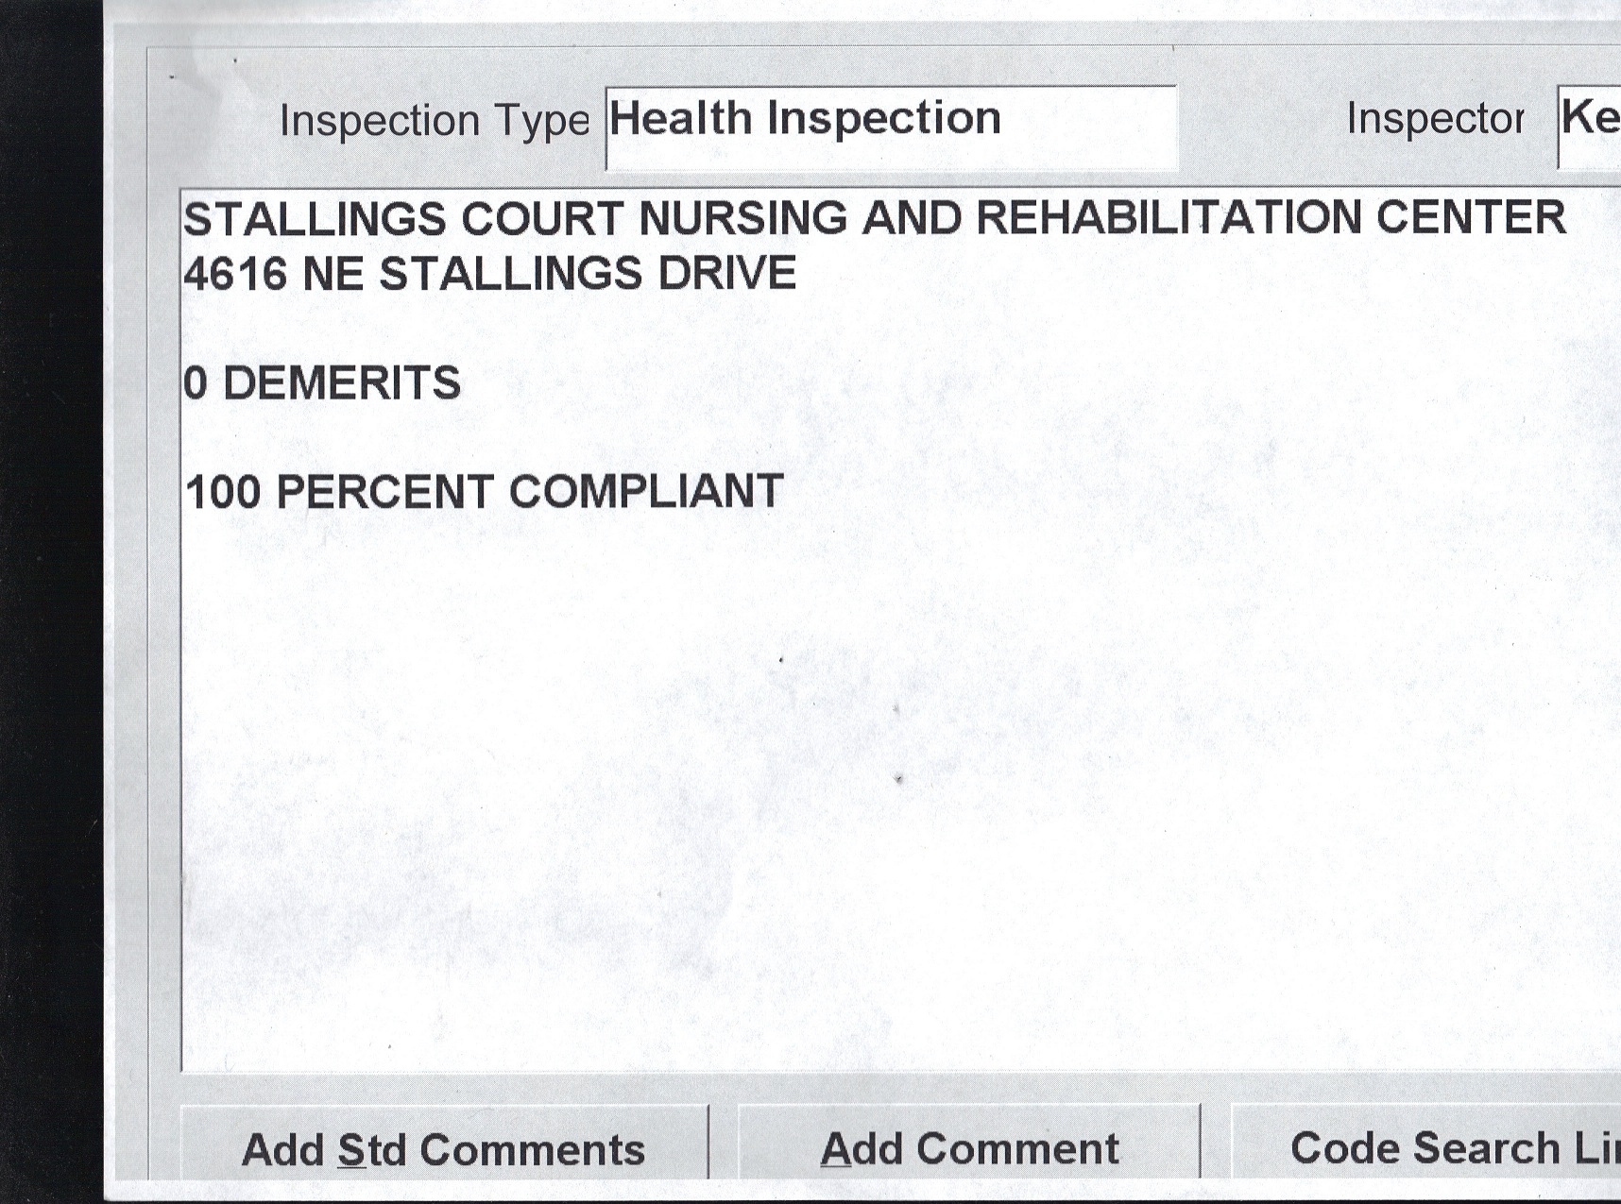Click the word DEMERITS in the comments
The image size is (1621, 1204).
[342, 384]
